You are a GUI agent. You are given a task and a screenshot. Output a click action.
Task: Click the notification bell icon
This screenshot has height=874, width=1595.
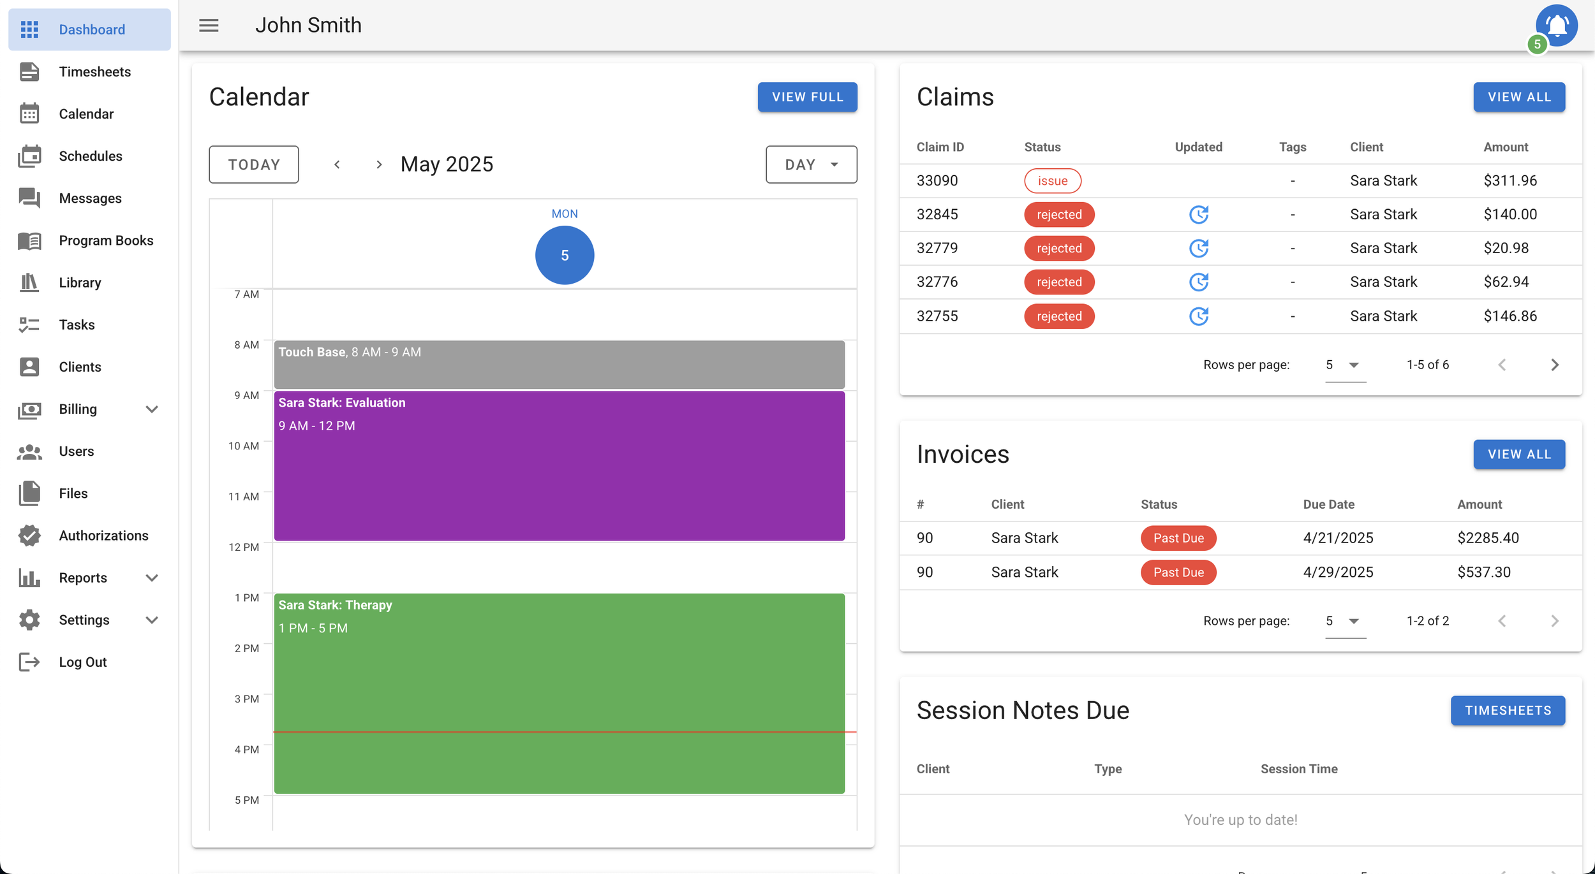(x=1556, y=26)
